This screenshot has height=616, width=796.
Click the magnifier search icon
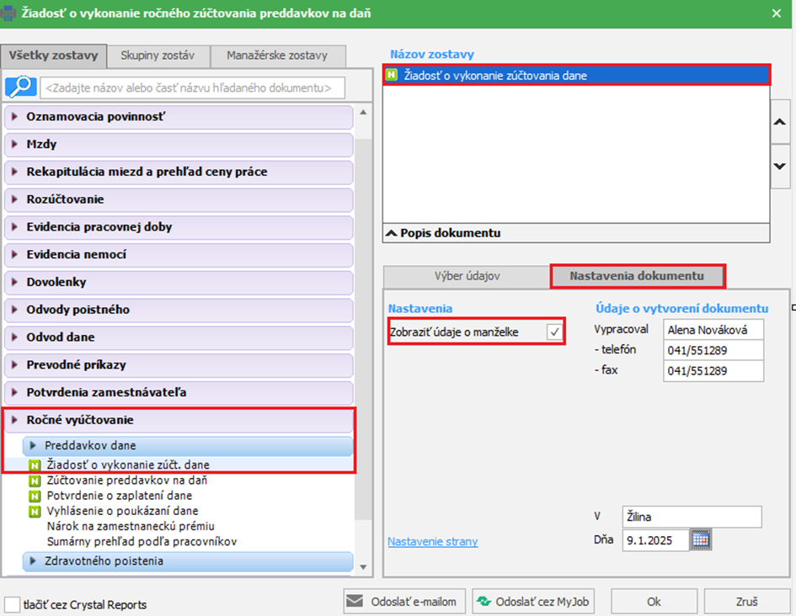click(x=20, y=87)
